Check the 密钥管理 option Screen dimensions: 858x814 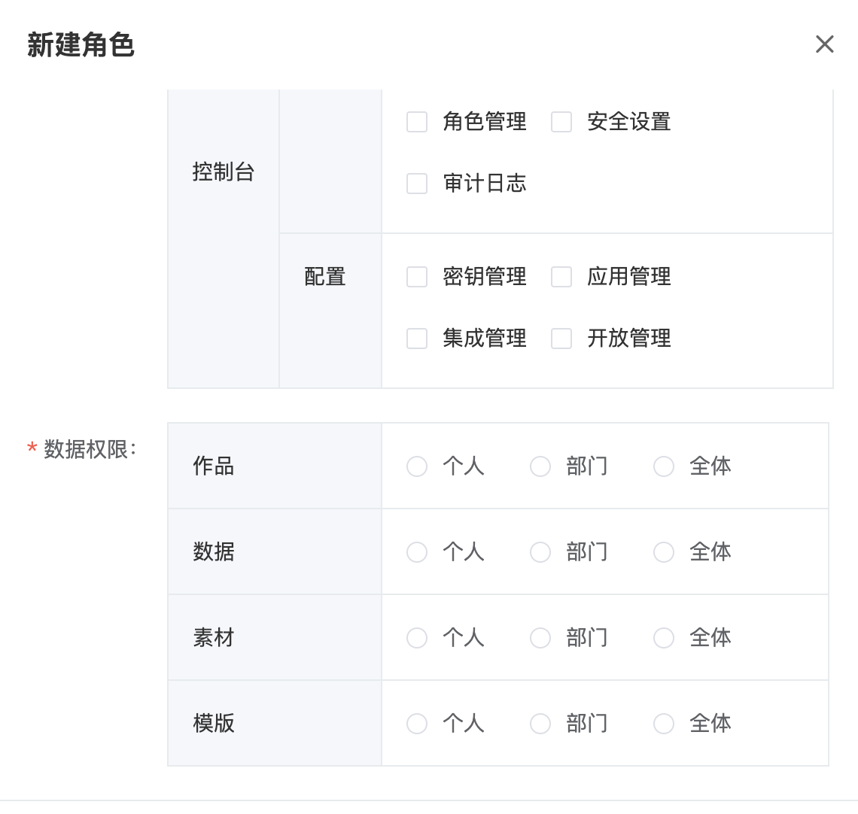[417, 277]
